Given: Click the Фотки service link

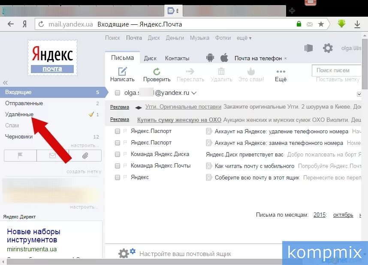Looking at the screenshot, I should [223, 38].
